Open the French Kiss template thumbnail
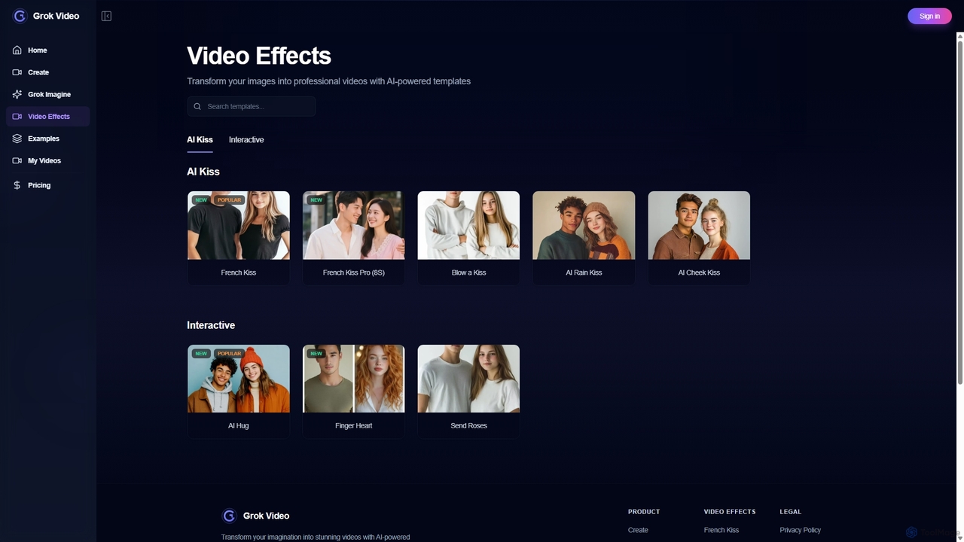Screen dimensions: 964x542 coord(239,225)
